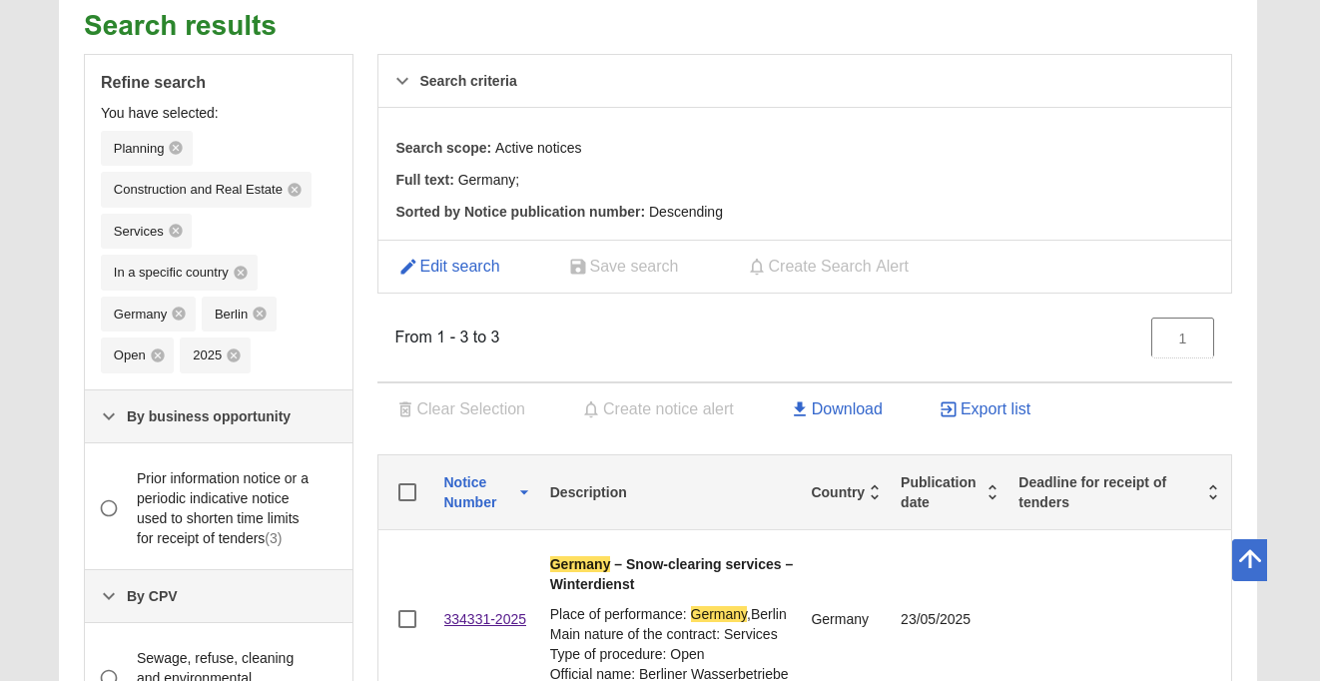Download the selected notices

pyautogui.click(x=837, y=409)
